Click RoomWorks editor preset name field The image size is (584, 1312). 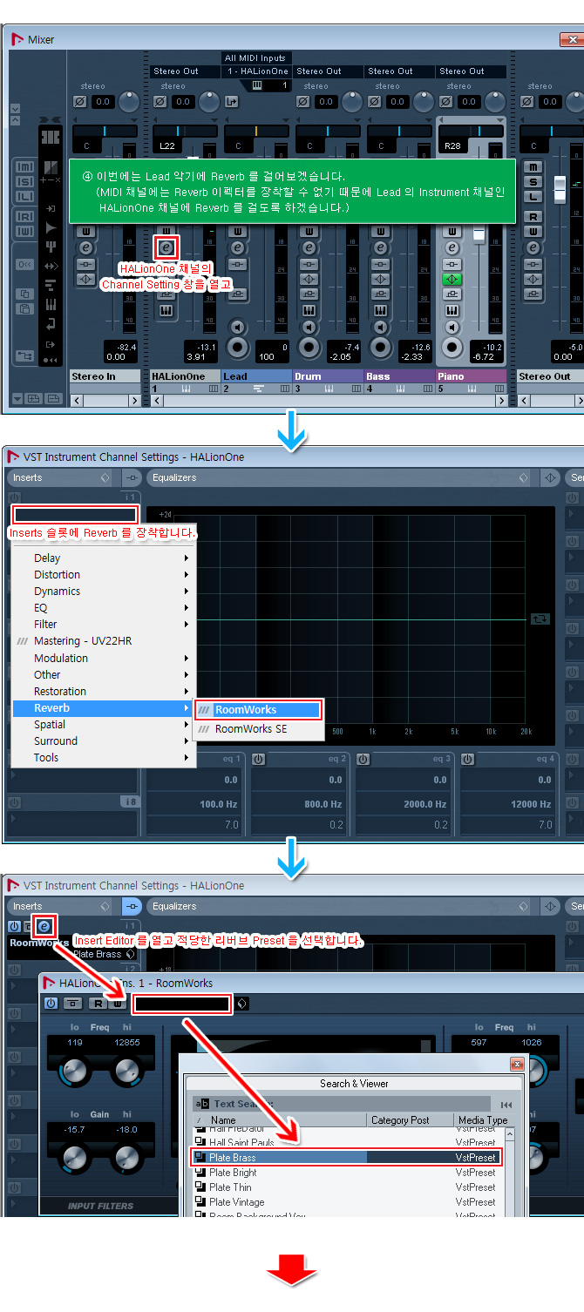181,1004
